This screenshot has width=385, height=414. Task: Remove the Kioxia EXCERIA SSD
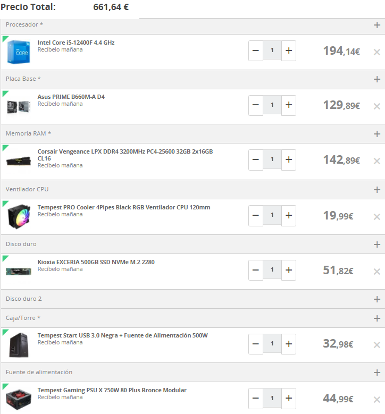[377, 272]
